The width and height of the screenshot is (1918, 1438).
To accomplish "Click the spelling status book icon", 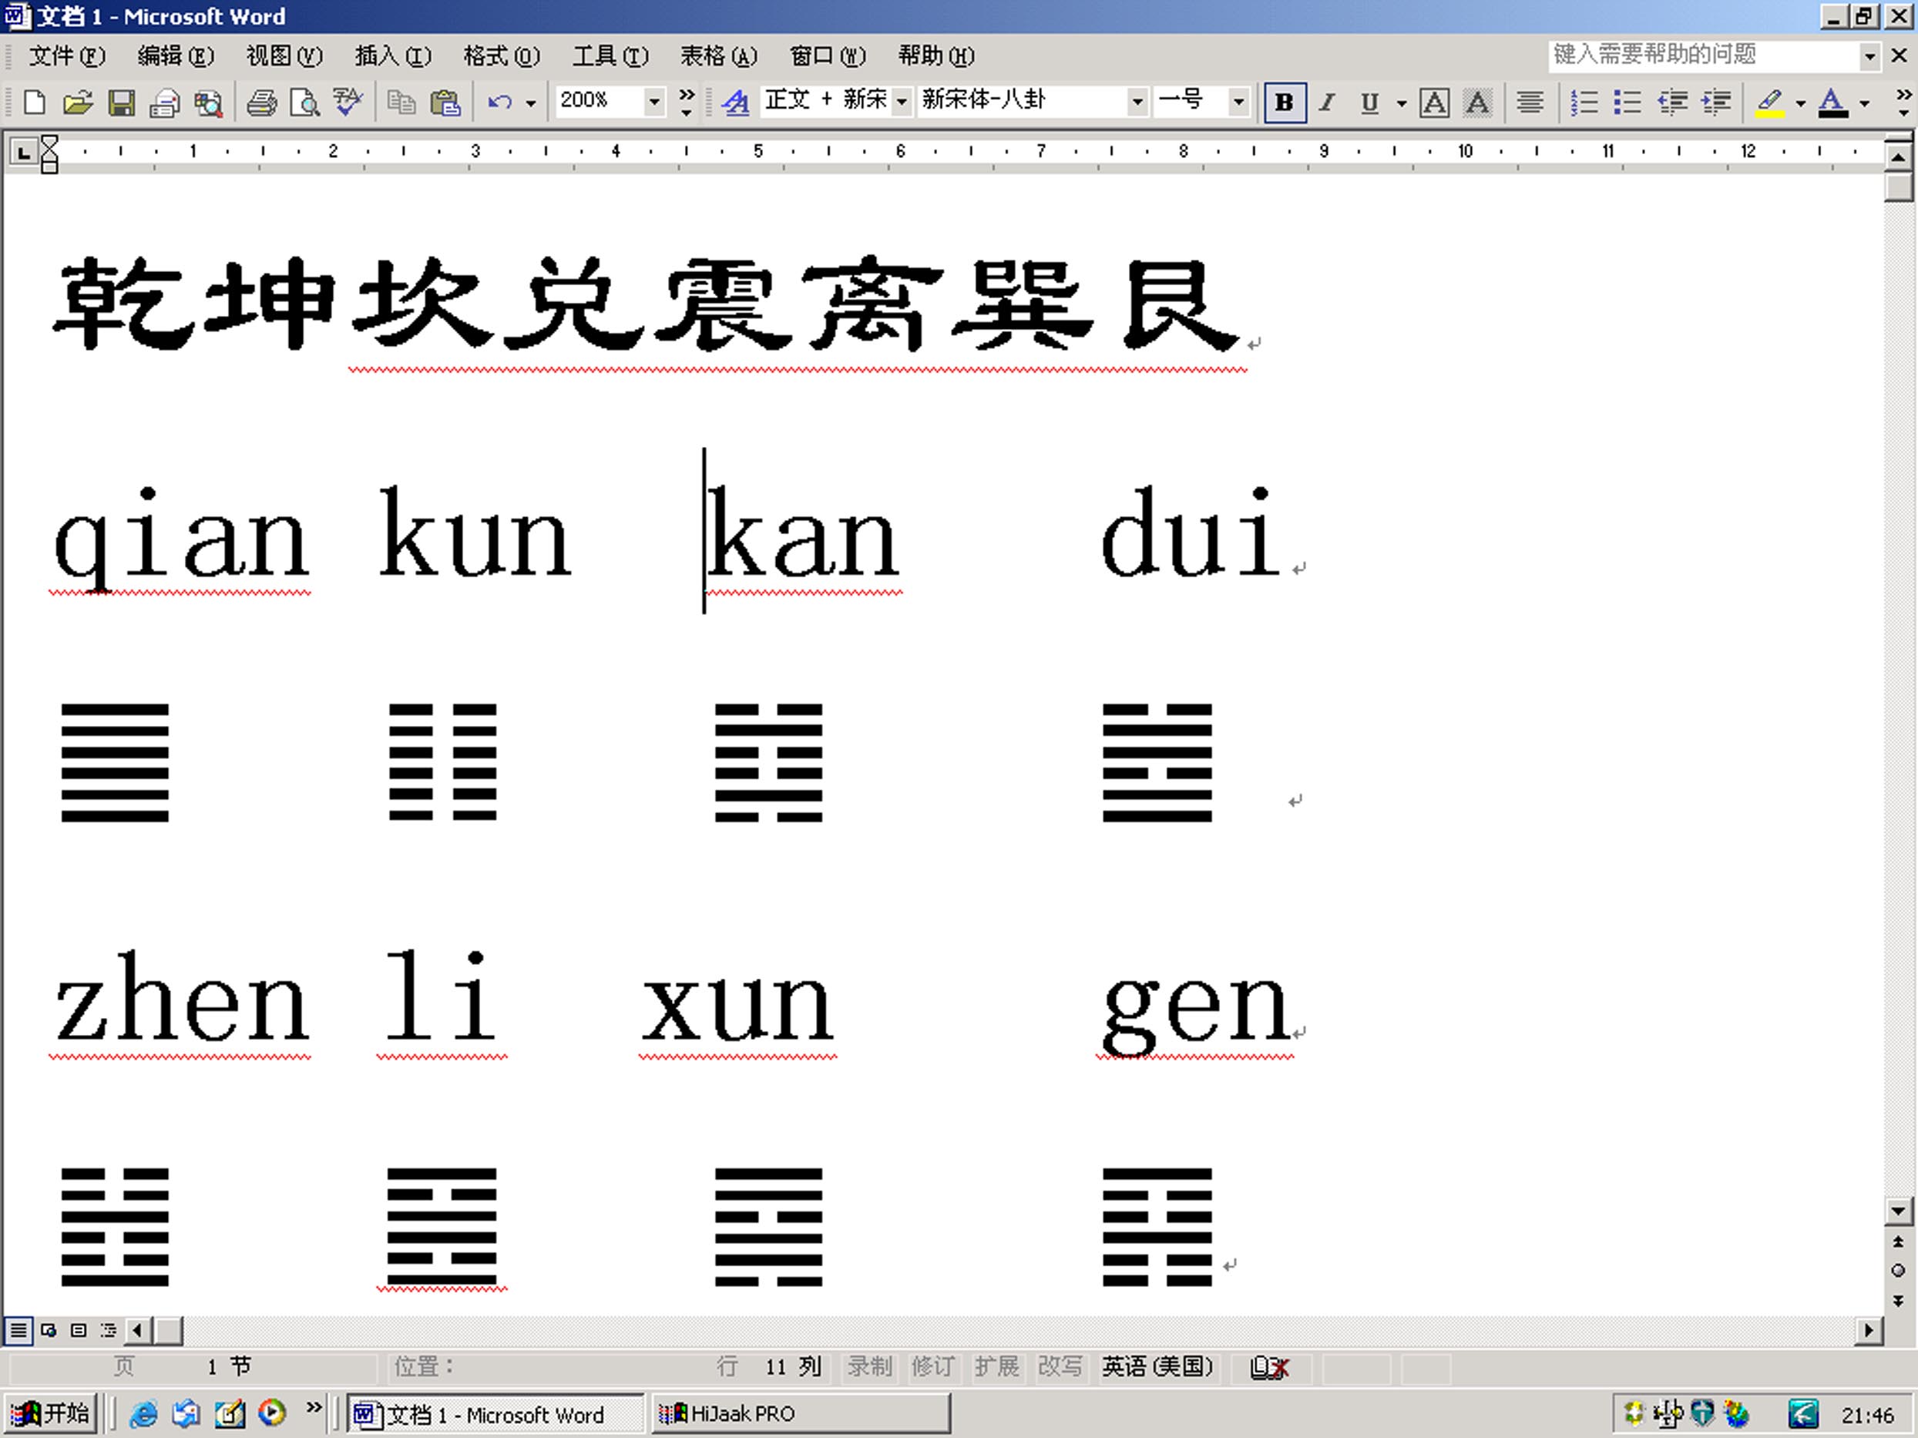I will click(x=1269, y=1368).
